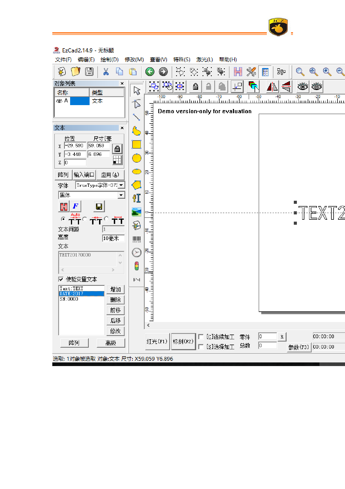Viewport: 345px width, 489px height.
Task: Click the cut scissors icon
Action: click(106, 72)
